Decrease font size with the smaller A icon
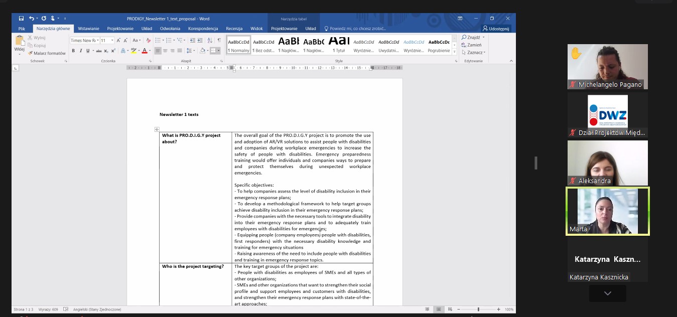The height and width of the screenshot is (317, 677). point(125,40)
